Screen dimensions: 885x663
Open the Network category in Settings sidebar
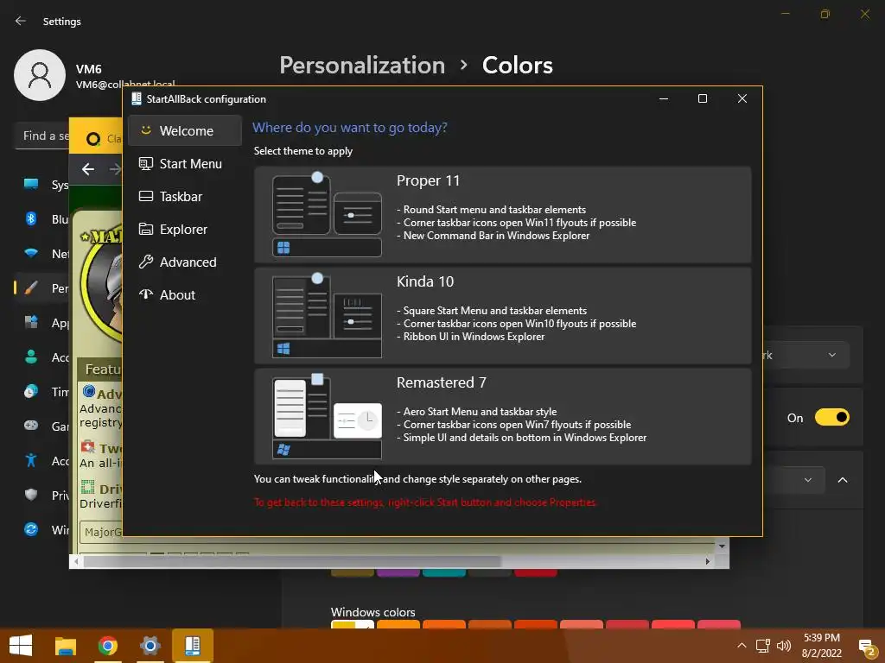click(x=42, y=253)
